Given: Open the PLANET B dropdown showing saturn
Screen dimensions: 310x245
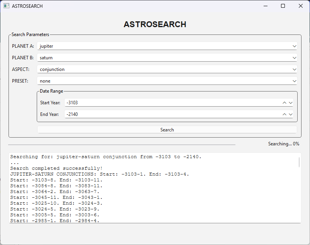Looking at the screenshot, I should 167,58.
